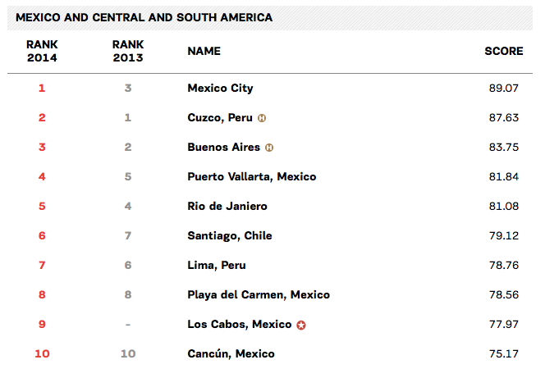Click the Rank 2013 column header
545x378 pixels.
point(128,51)
